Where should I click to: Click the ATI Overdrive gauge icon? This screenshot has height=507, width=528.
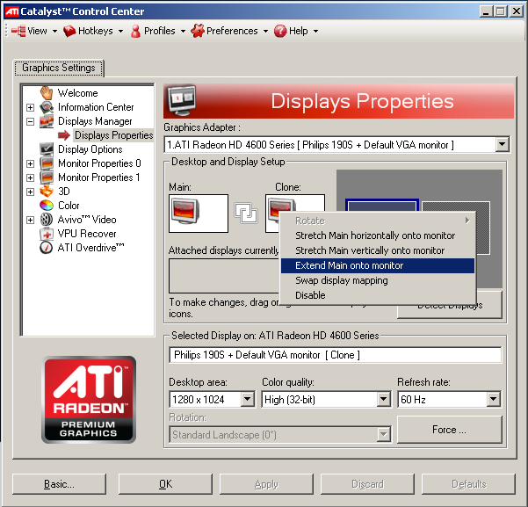pos(47,248)
